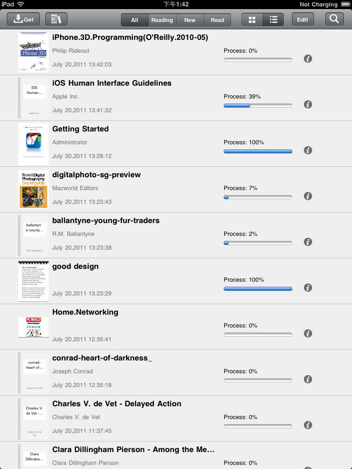Show info for iPhone.3D.Programming book
Image resolution: width=352 pixels, height=469 pixels.
click(x=308, y=59)
